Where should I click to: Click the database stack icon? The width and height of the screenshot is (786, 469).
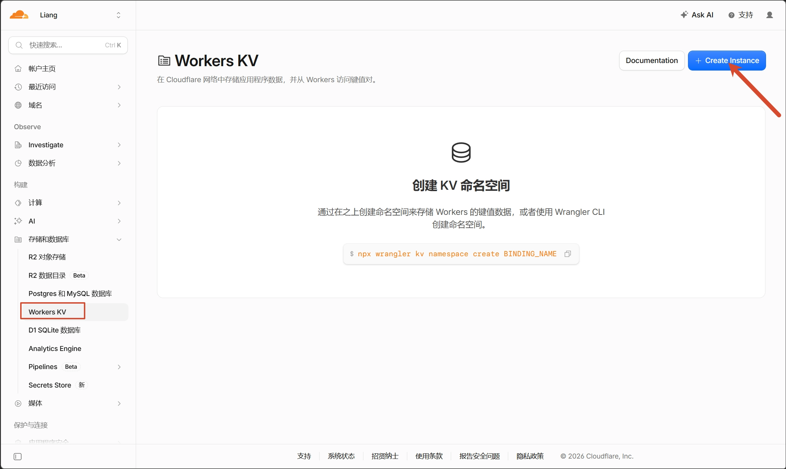pyautogui.click(x=461, y=152)
